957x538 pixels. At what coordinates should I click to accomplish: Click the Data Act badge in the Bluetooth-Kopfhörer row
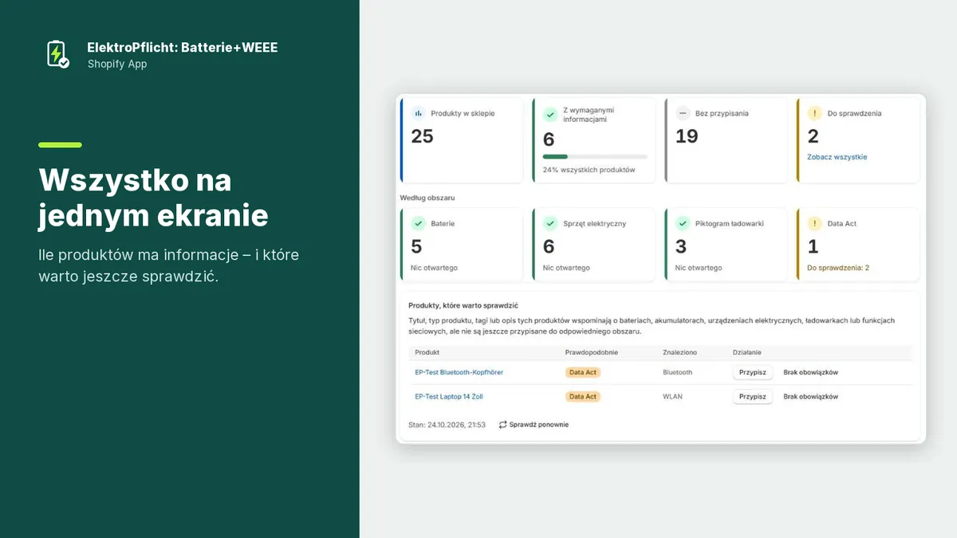tap(582, 372)
